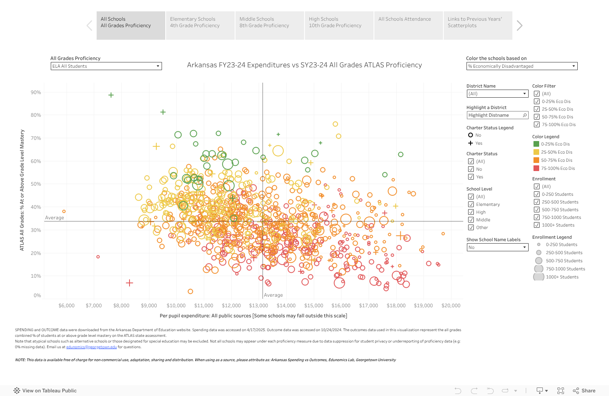This screenshot has height=396, width=609.
Task: Toggle 1000+ Students enrollment checkbox
Action: [537, 225]
